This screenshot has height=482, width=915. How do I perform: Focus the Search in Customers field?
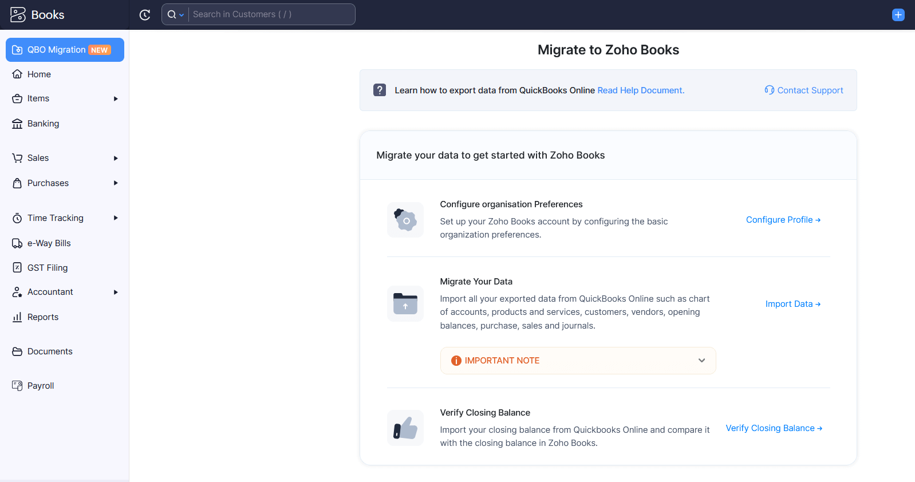(x=271, y=14)
